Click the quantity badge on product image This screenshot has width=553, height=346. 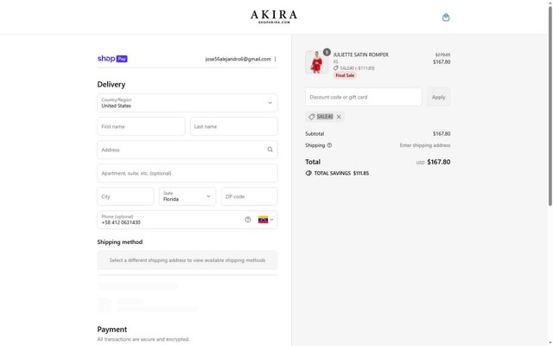[x=327, y=52]
